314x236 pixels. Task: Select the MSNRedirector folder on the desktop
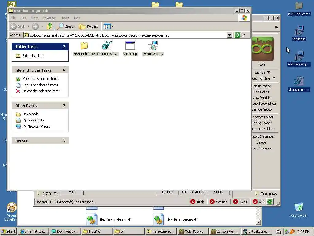pos(299,9)
